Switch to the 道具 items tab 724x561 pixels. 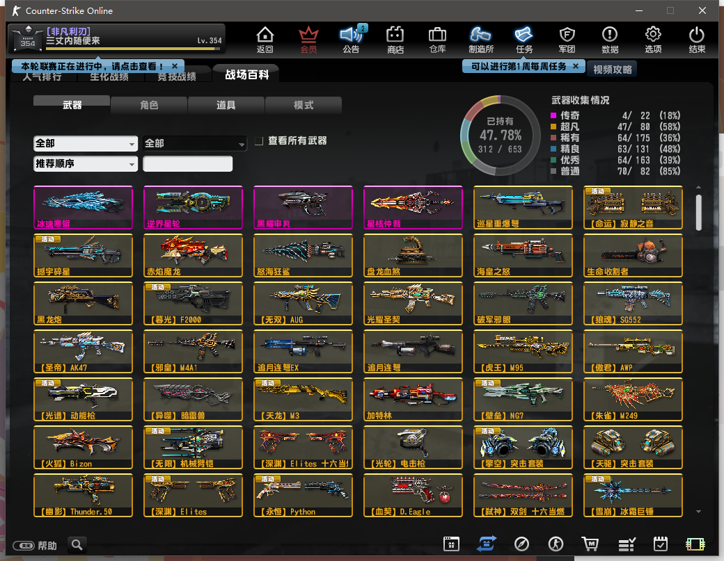[226, 105]
